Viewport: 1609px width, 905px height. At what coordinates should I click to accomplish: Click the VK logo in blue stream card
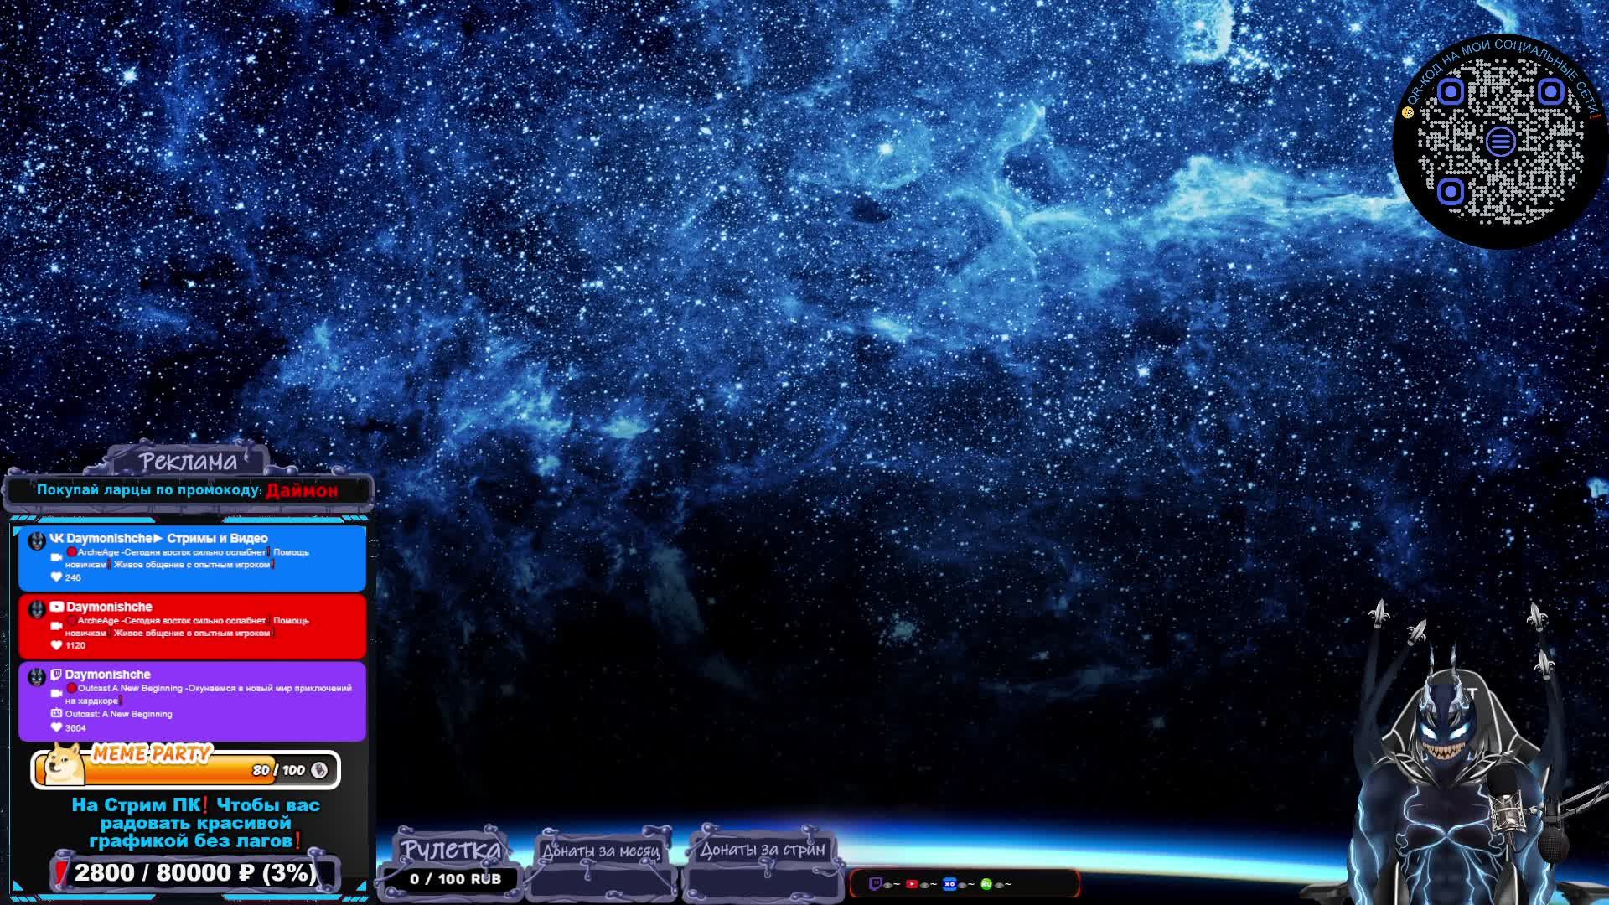pos(56,538)
